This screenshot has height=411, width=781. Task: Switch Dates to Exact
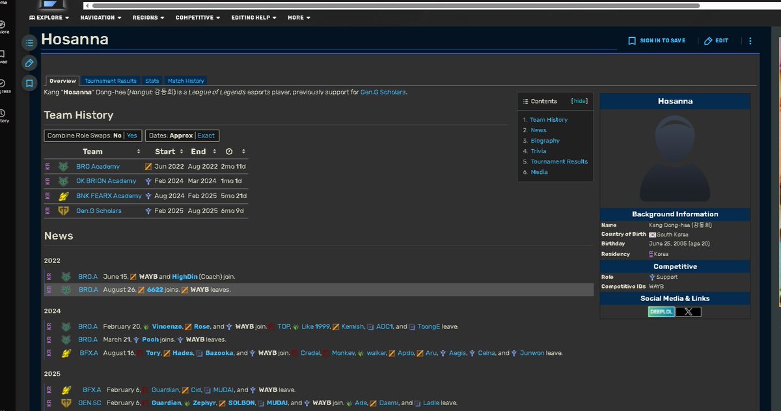pyautogui.click(x=206, y=135)
